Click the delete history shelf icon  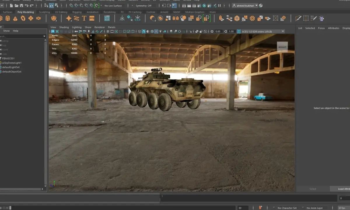coord(130,18)
